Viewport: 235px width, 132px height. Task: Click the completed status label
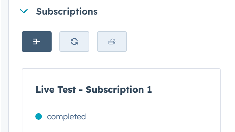coord(66,116)
